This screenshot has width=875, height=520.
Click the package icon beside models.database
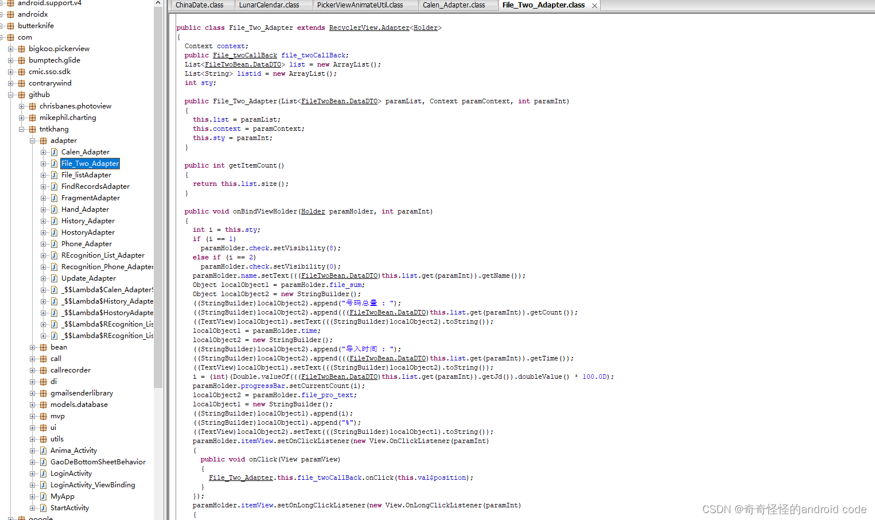(43, 405)
